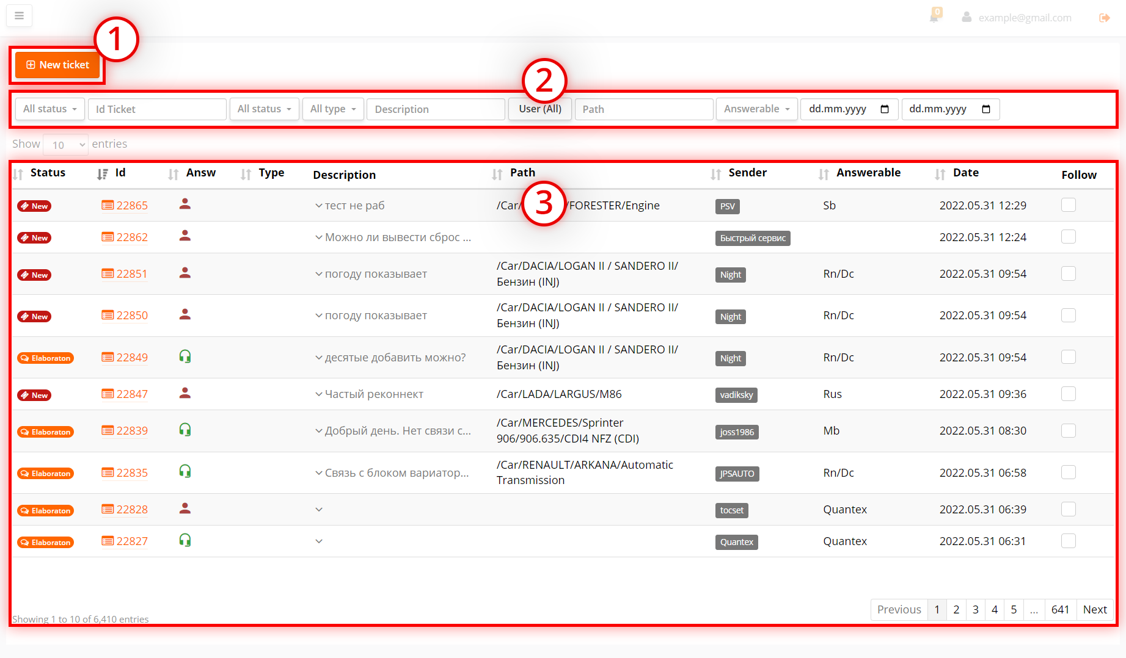Viewport: 1126px width, 658px height.
Task: Open the hamburger menu icon
Action: [19, 16]
